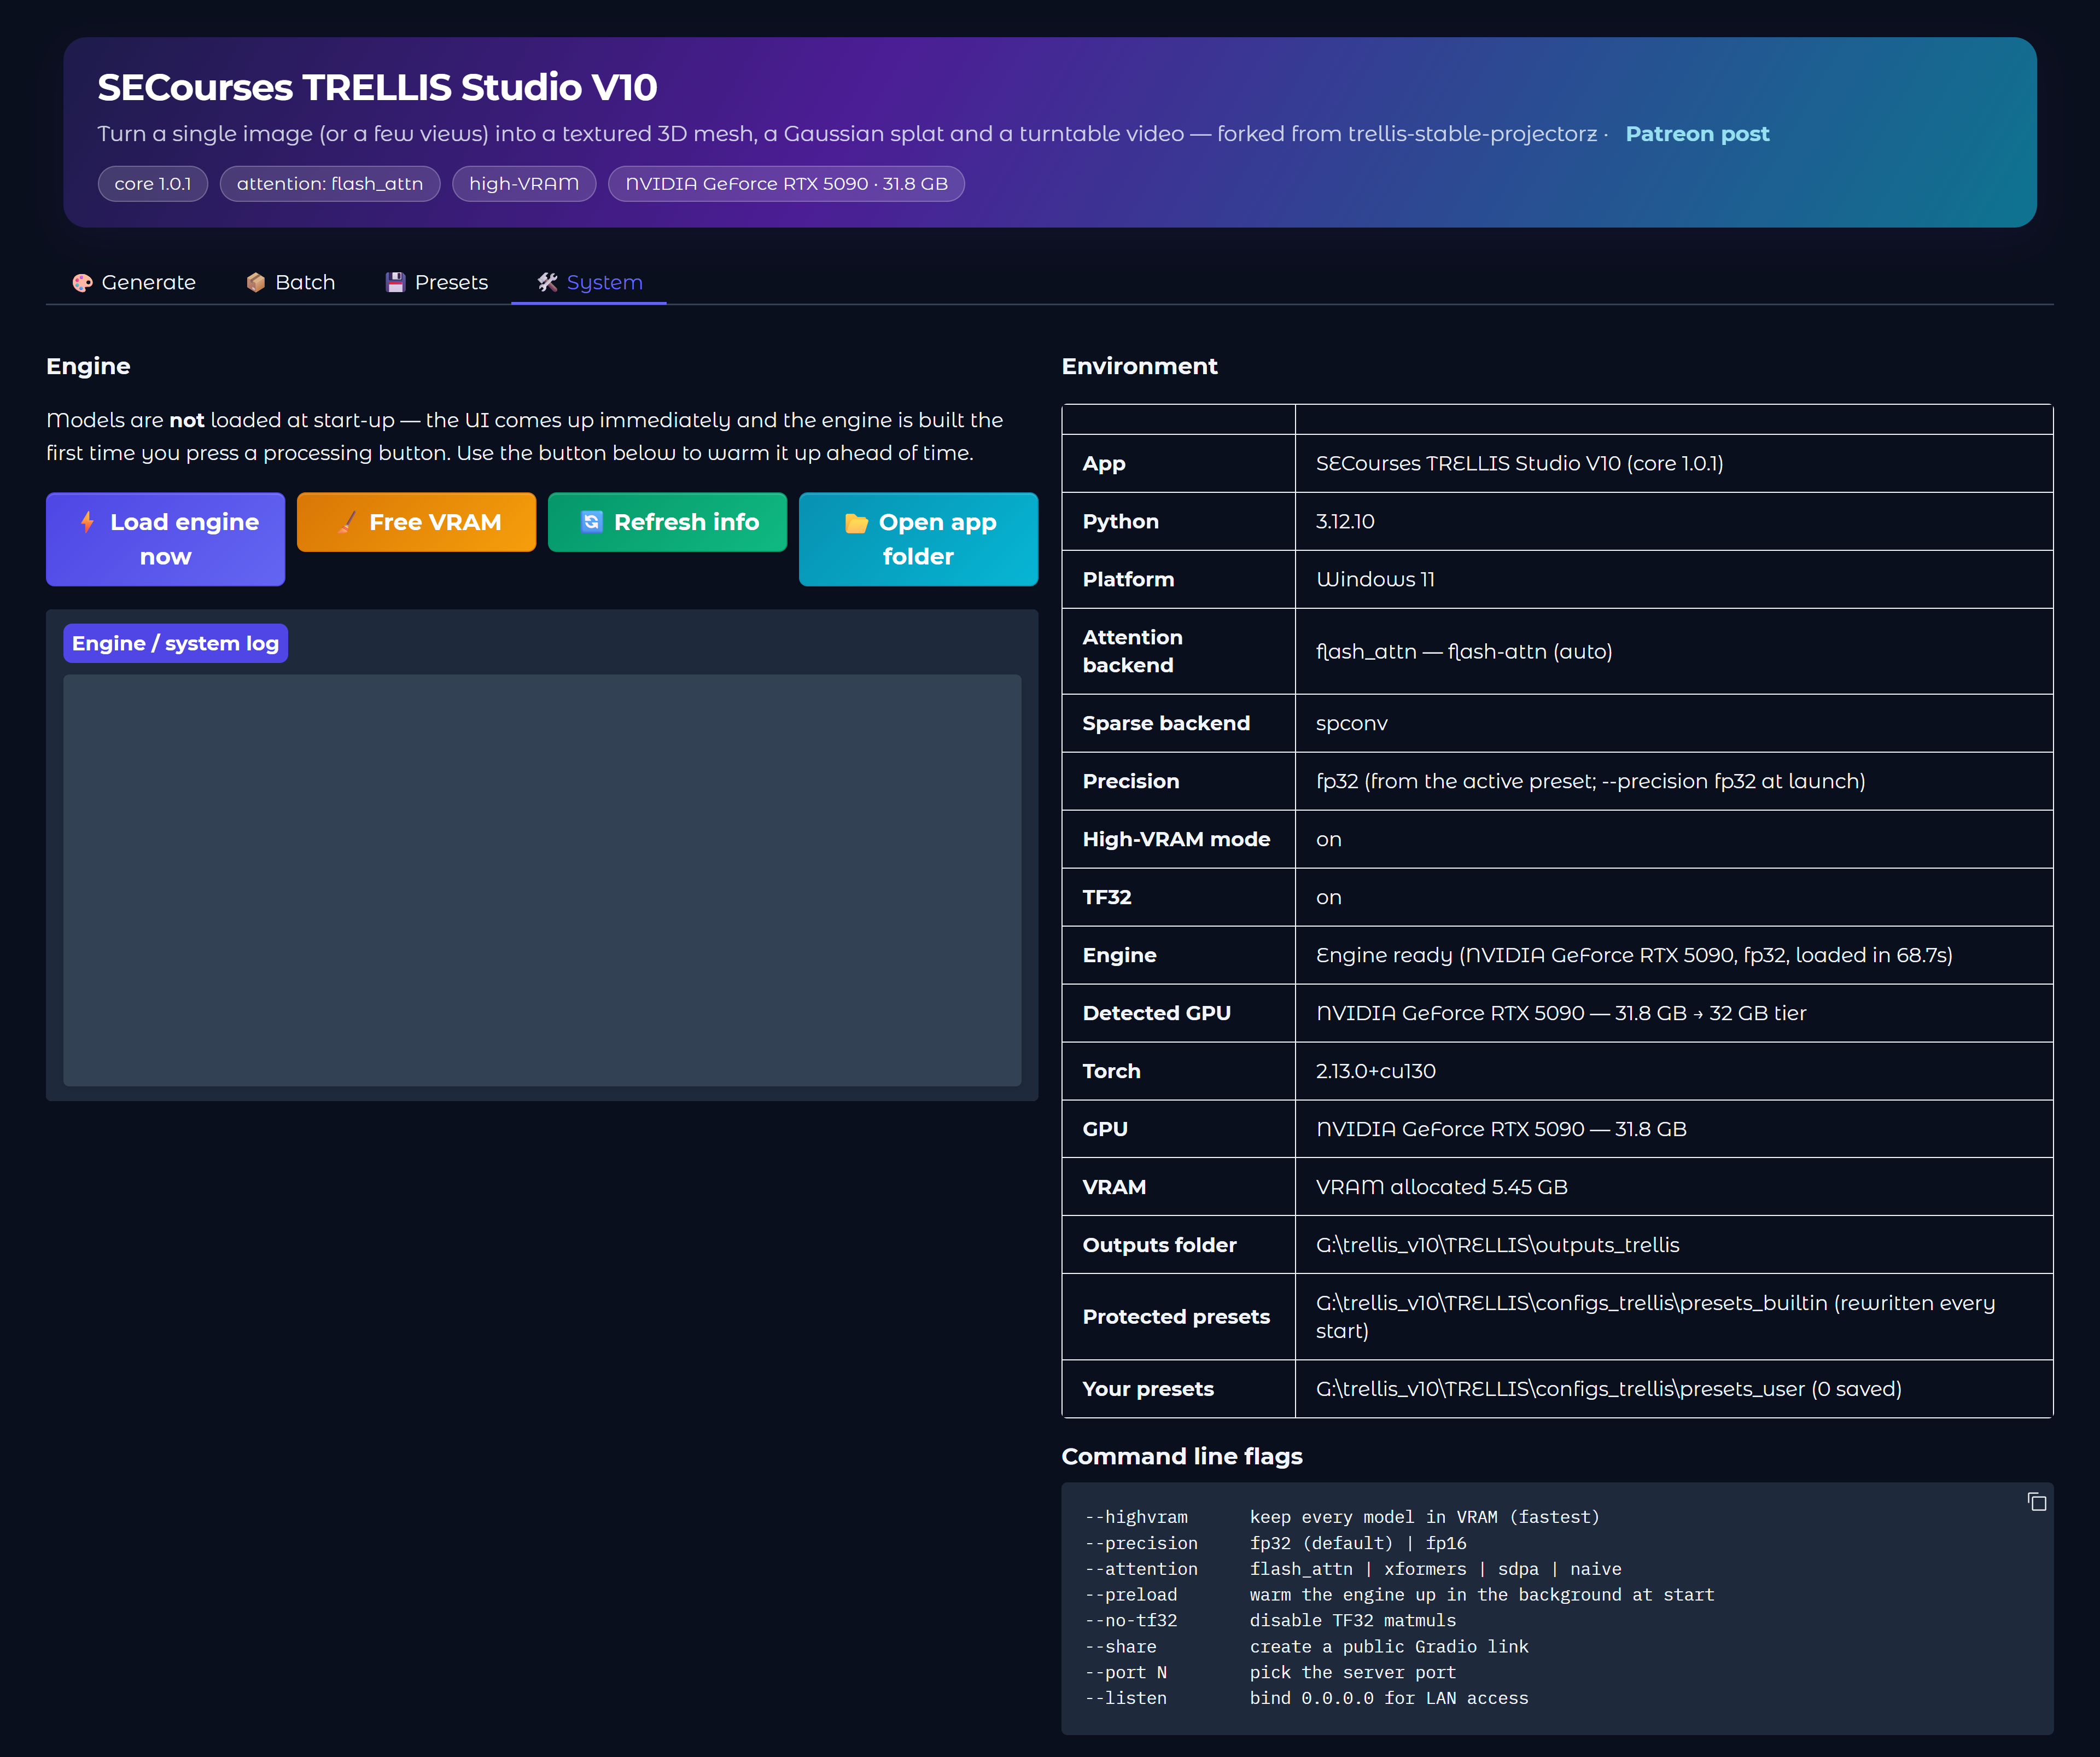Click the Refresh info button
2100x1757 pixels.
coord(668,522)
